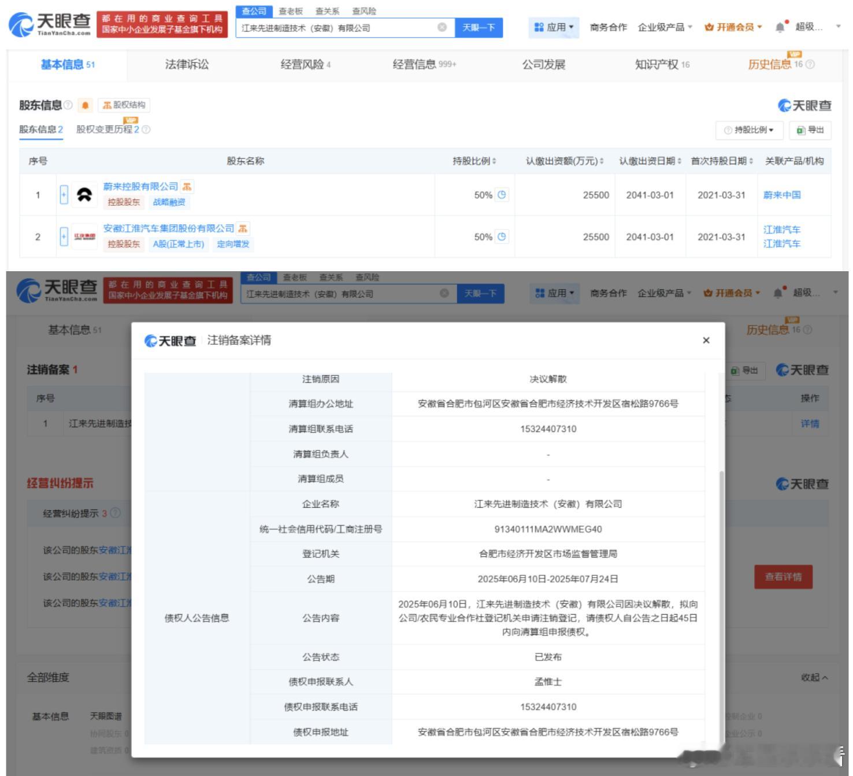This screenshot has height=776, width=853.
Task: Click the 导出 button behind the dialog
Action: pyautogui.click(x=744, y=370)
